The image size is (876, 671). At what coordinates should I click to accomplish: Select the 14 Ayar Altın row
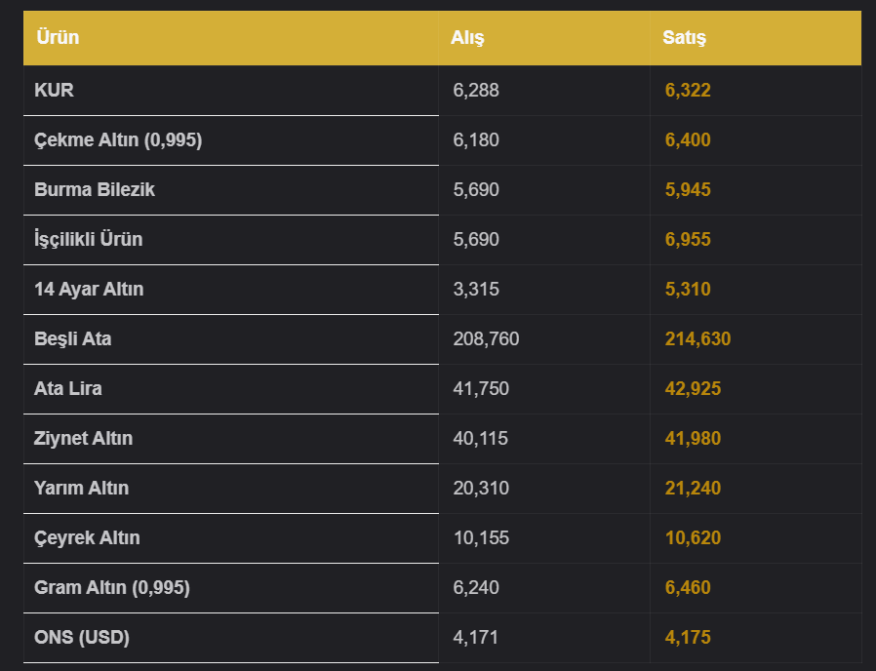click(443, 290)
